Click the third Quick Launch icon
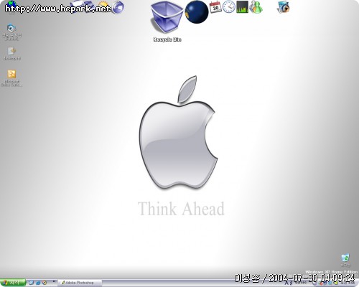 45,283
